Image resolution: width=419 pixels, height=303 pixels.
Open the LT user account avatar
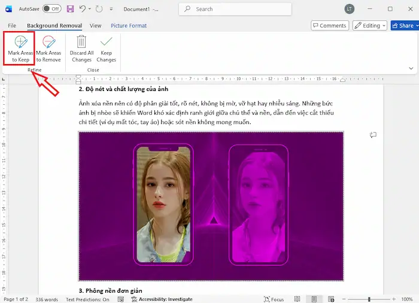(349, 9)
